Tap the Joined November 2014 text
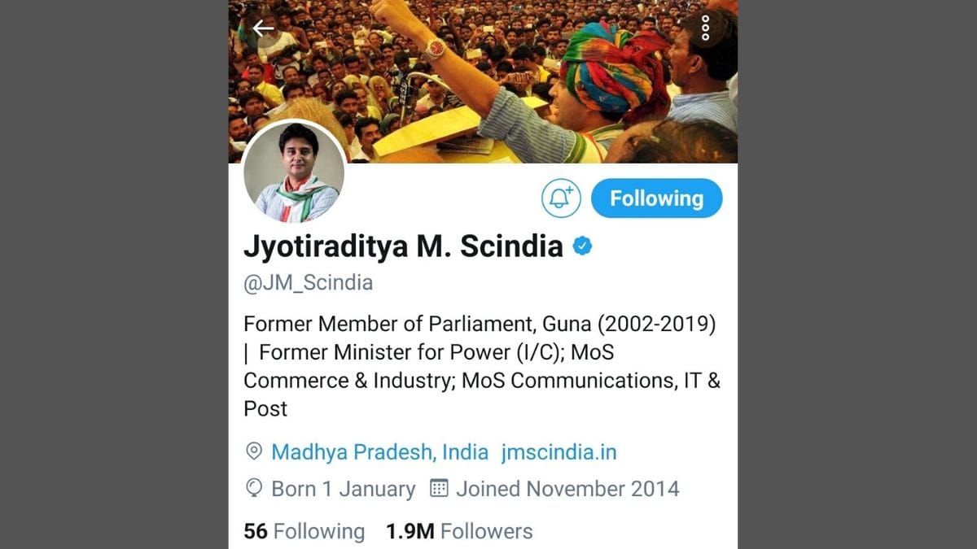Screen dimensions: 977x549 tap(567, 489)
